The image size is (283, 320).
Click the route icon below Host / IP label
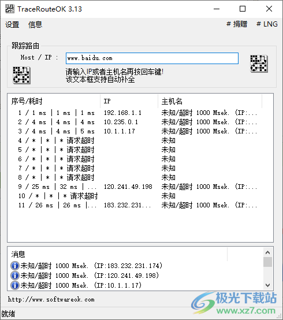click(x=21, y=75)
